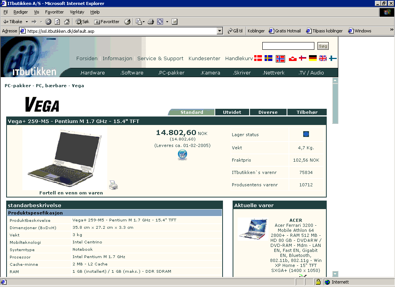Open the Favoritter menu

click(54, 12)
